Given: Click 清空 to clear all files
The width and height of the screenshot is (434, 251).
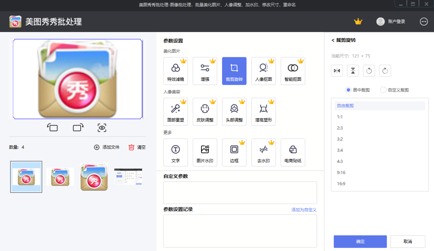Looking at the screenshot, I should 137,147.
